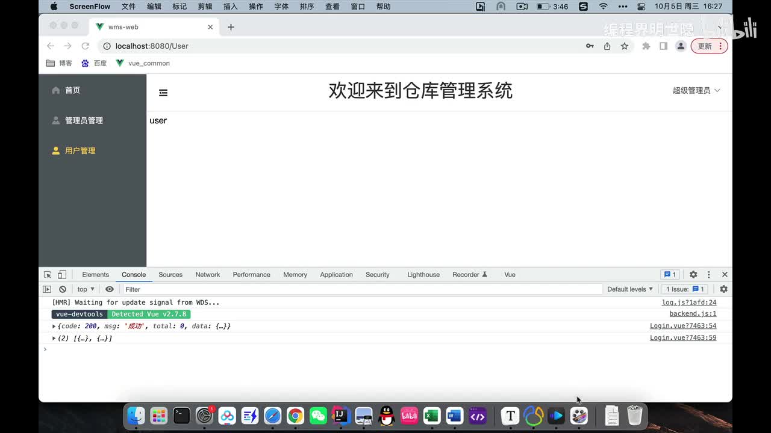Open the 博客 bookmarks folder
The image size is (771, 433).
59,63
